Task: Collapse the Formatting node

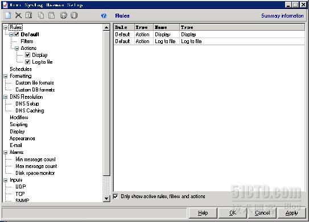Action: tap(6, 76)
